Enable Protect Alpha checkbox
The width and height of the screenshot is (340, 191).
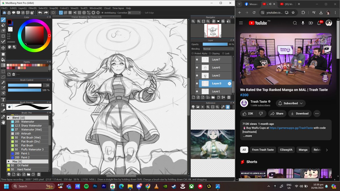click(193, 53)
